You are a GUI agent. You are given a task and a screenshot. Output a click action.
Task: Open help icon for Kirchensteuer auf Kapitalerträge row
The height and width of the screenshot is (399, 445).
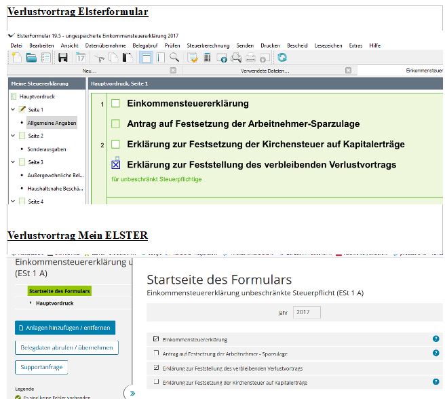point(436,381)
